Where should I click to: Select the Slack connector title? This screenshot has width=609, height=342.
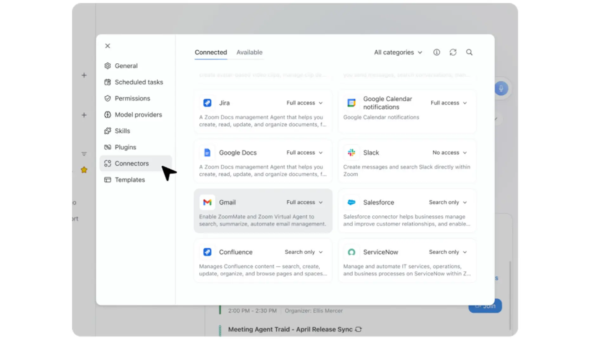pos(371,153)
